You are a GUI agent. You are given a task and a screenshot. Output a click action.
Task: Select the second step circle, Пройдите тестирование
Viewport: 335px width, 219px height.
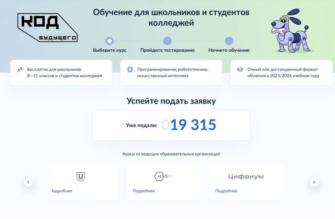[x=167, y=41]
